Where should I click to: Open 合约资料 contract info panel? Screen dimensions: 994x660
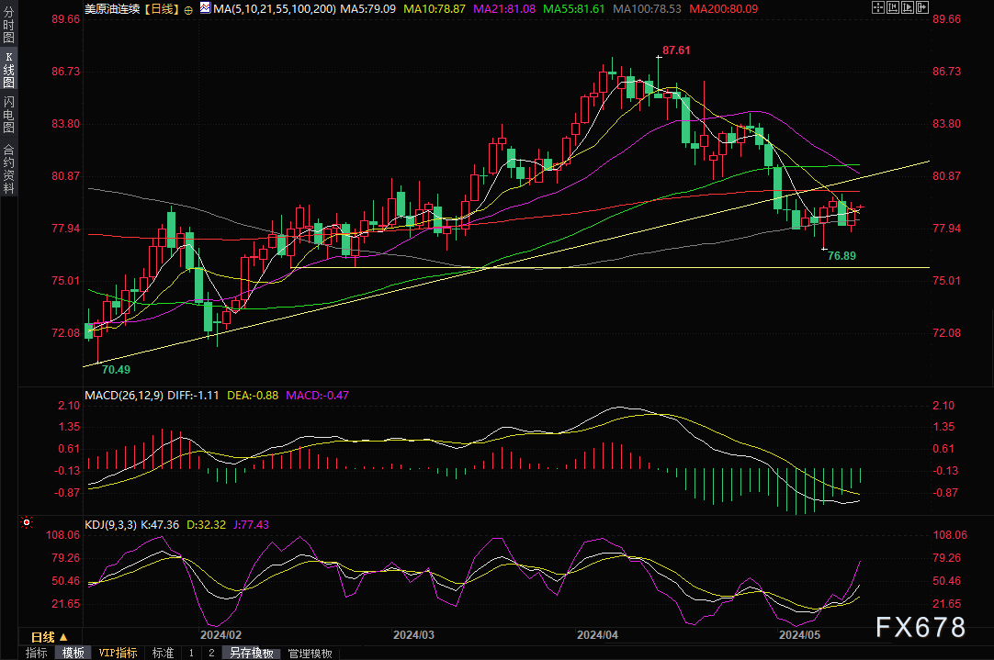9,167
